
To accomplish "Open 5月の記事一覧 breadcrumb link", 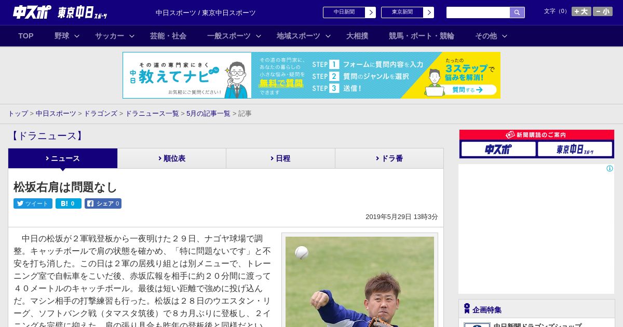I will click(209, 113).
